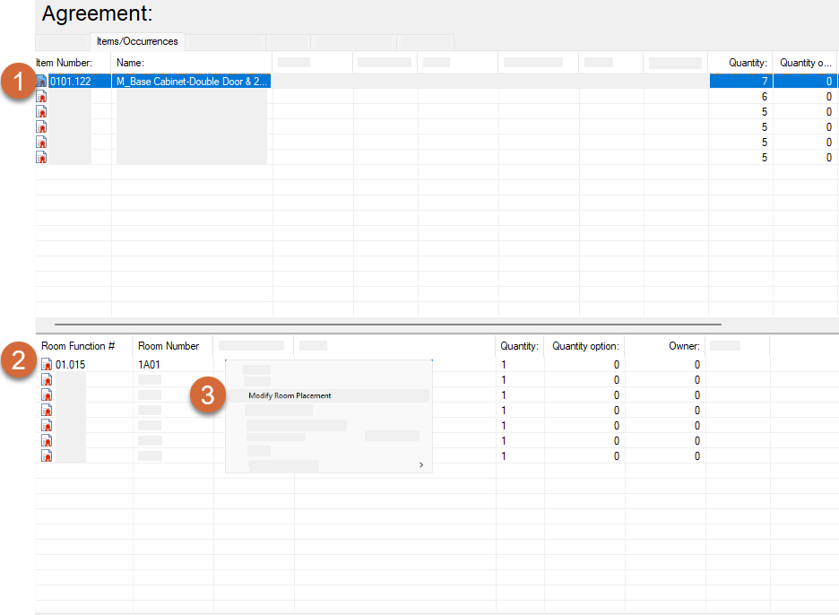Sort by the Name column header
The image size is (839, 615).
click(130, 63)
